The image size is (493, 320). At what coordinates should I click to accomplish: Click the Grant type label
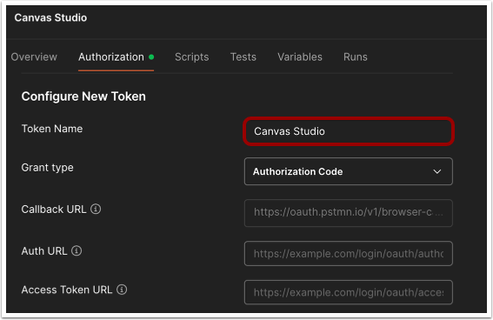click(47, 168)
